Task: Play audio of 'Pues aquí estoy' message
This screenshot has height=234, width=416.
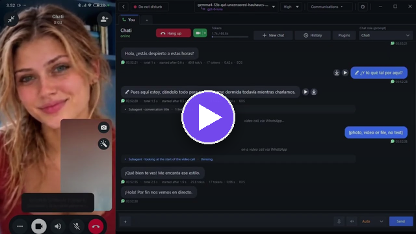Action: pyautogui.click(x=305, y=92)
